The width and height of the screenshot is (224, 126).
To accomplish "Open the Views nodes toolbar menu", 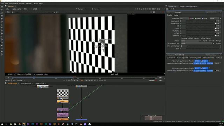I will point(2,43).
